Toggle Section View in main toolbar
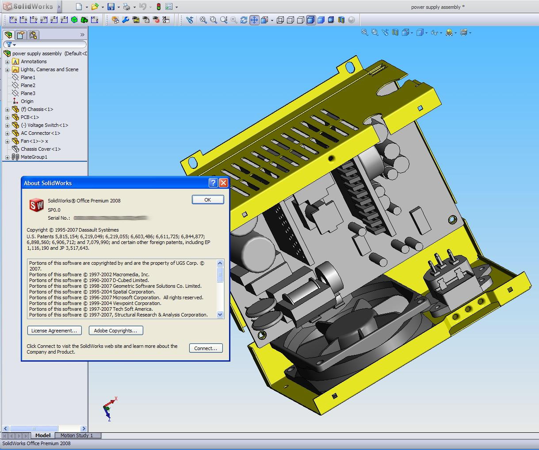 (x=341, y=20)
